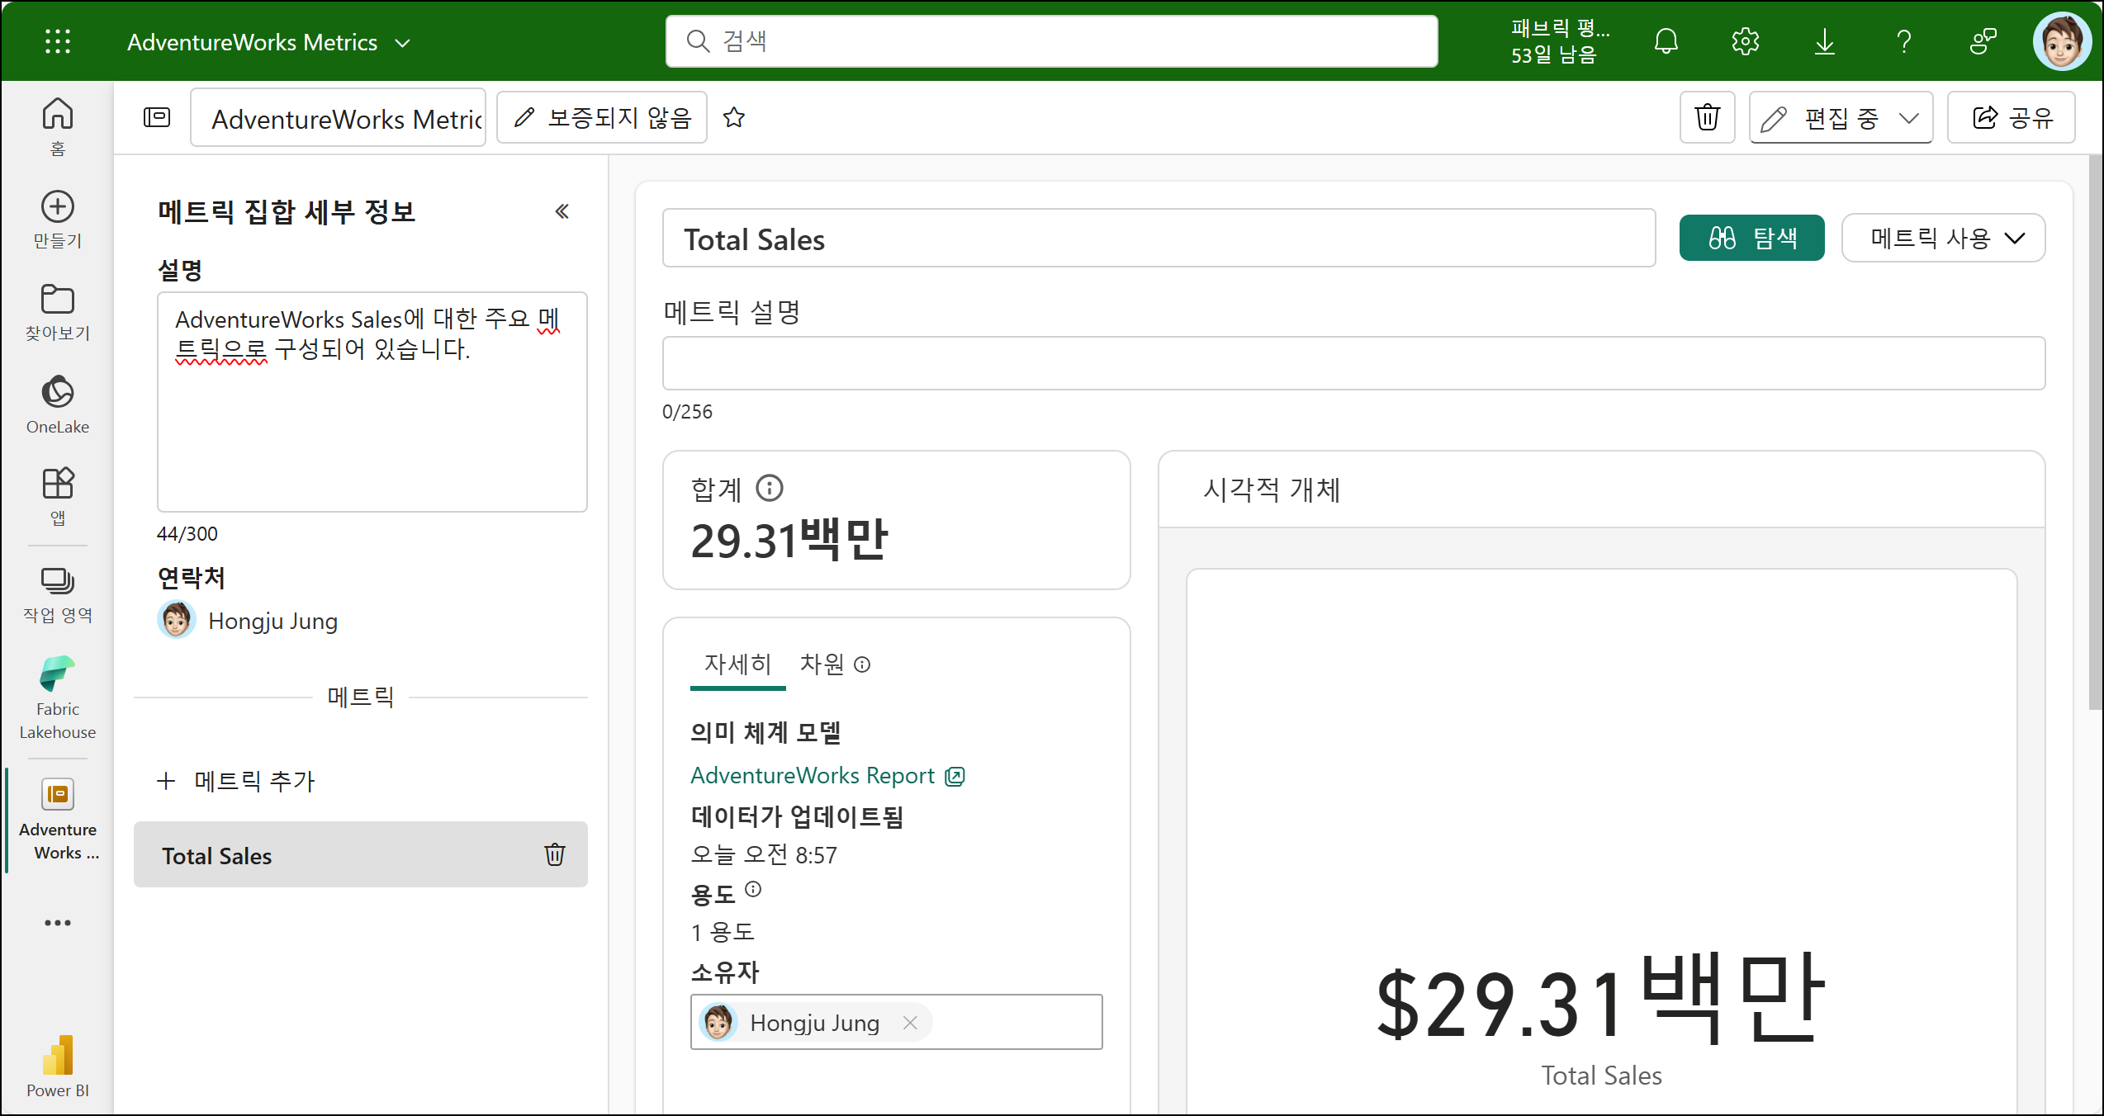Open the 편집 중 editing mode dropdown
Screen dimensions: 2104x1116
[x=1841, y=118]
